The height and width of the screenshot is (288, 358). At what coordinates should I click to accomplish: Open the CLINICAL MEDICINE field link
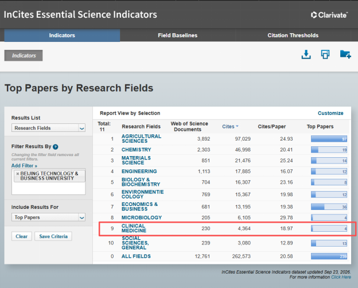point(134,228)
